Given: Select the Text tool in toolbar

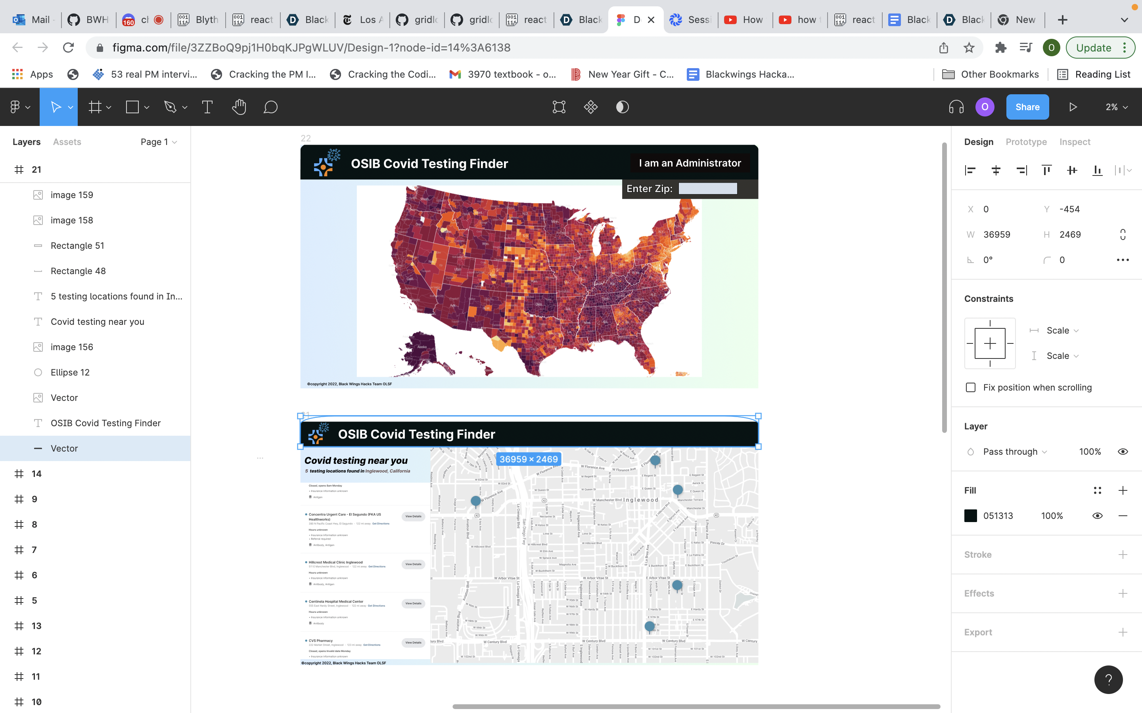Looking at the screenshot, I should [207, 107].
